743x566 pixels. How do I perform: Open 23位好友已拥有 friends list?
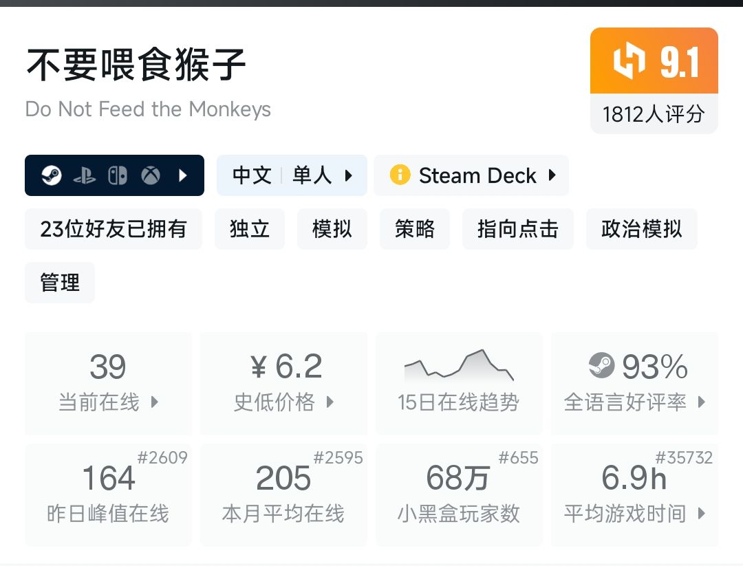click(x=114, y=229)
